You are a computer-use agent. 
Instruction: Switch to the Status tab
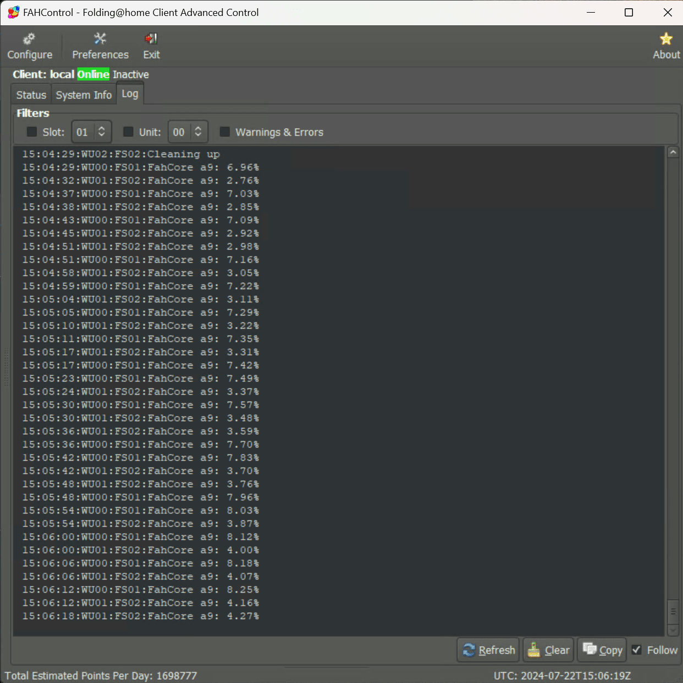click(x=31, y=95)
